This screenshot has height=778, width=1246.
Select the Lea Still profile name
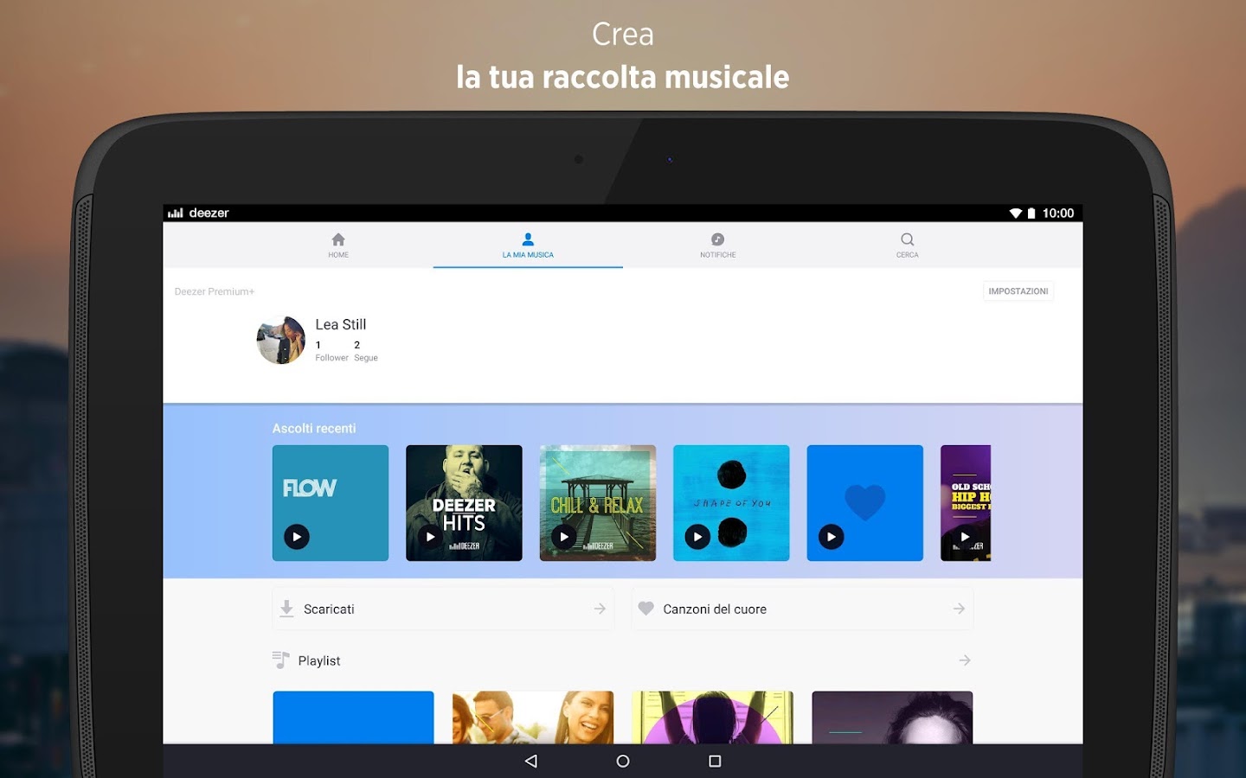pos(341,324)
